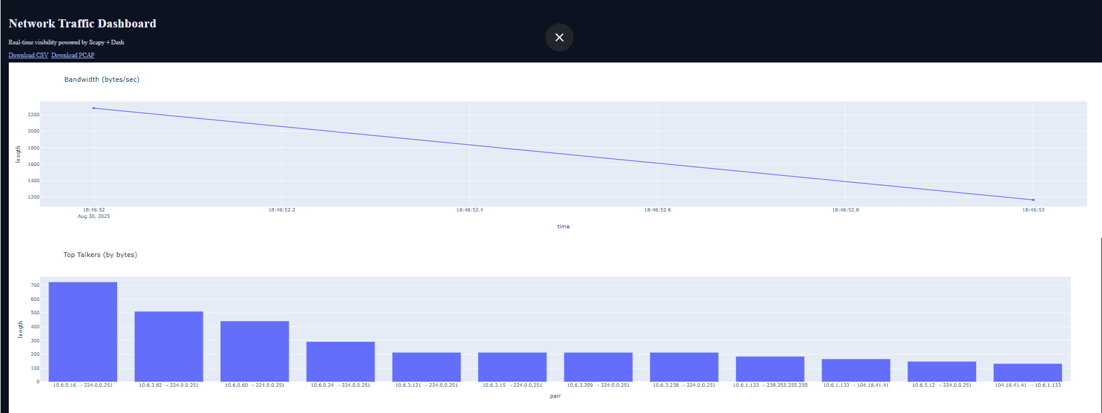Image resolution: width=1102 pixels, height=413 pixels.
Task: Click the bar for 10.6.0.16 → 224.0.0.251
Action: 83,332
